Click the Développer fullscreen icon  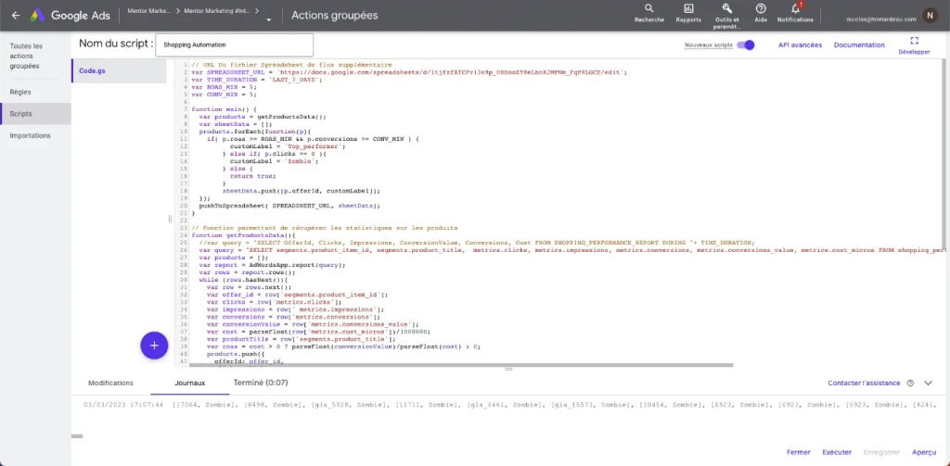tap(914, 41)
